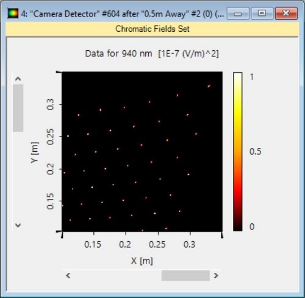
Task: Click the vertical scrollbar thumb
Action: [18, 108]
